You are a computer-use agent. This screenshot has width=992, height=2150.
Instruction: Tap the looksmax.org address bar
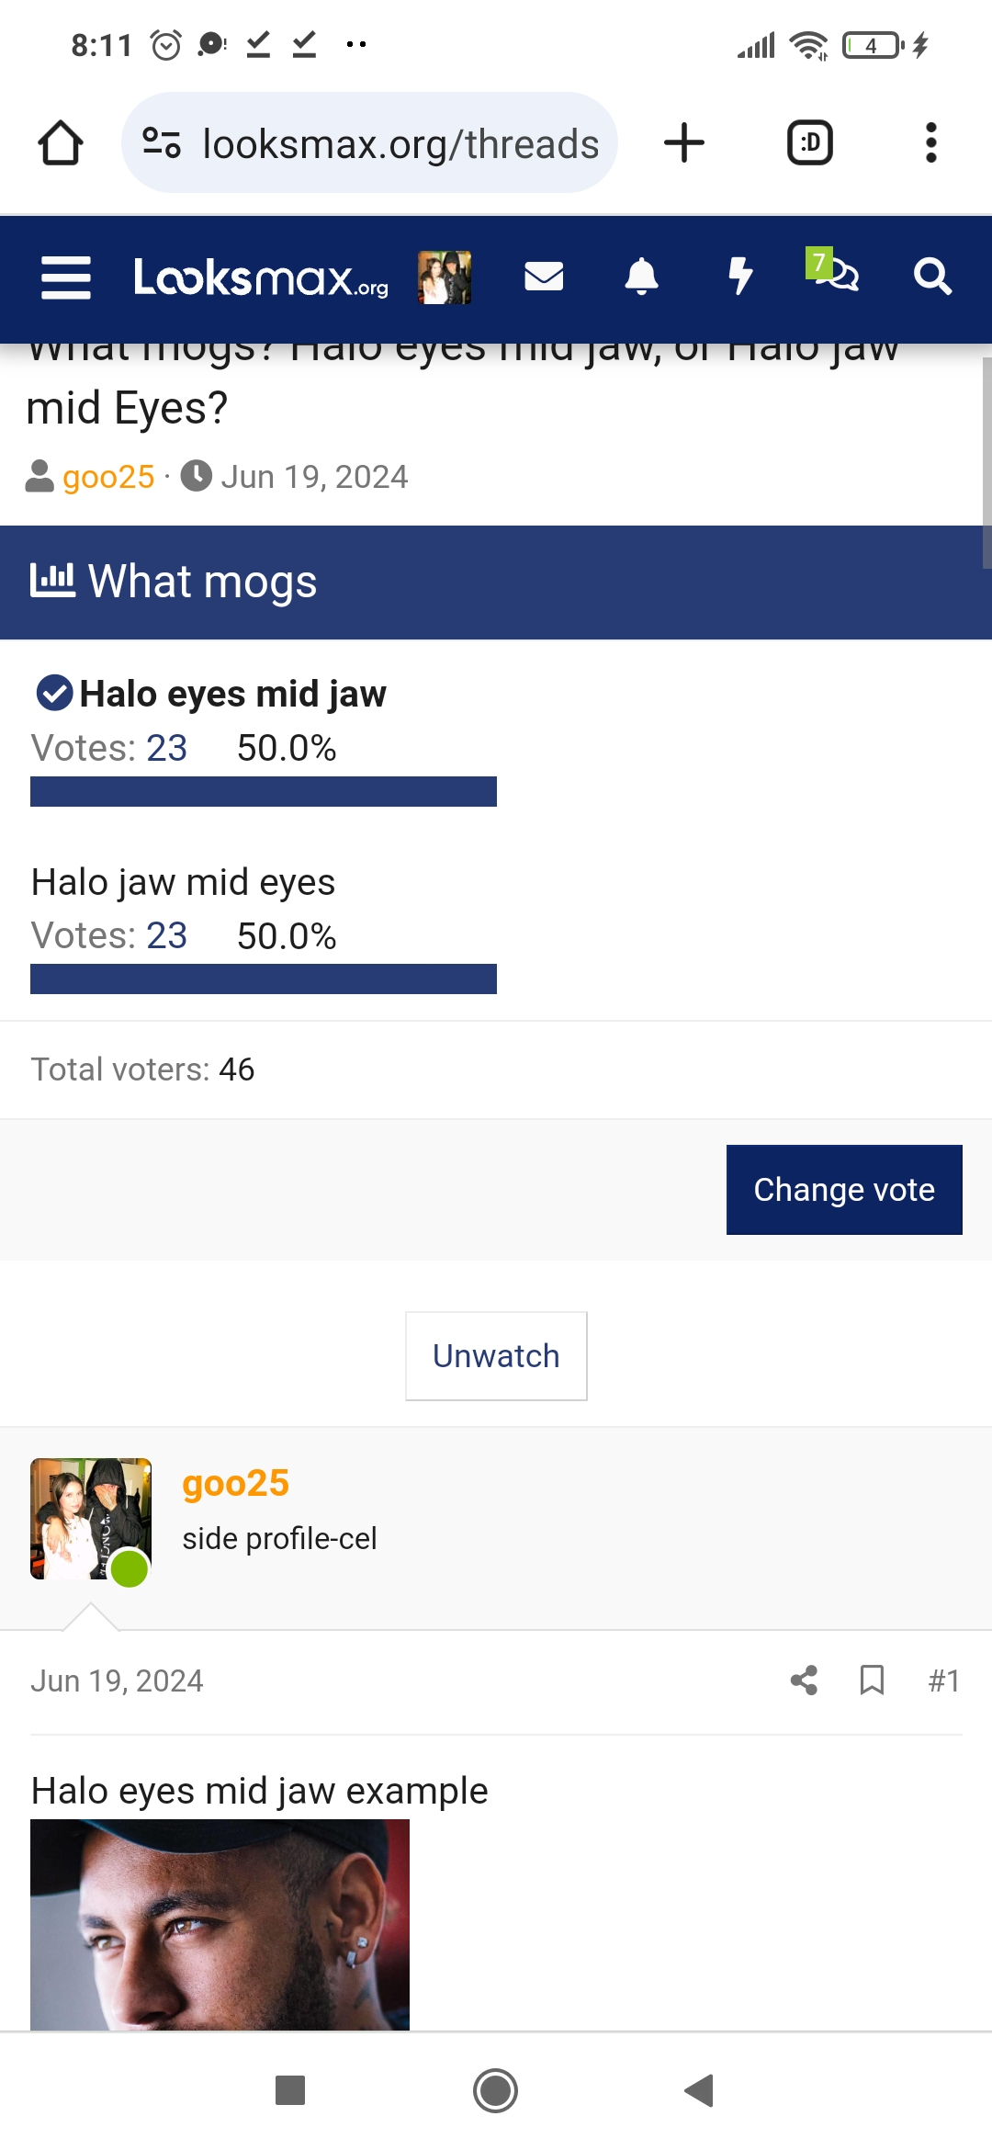coord(369,143)
